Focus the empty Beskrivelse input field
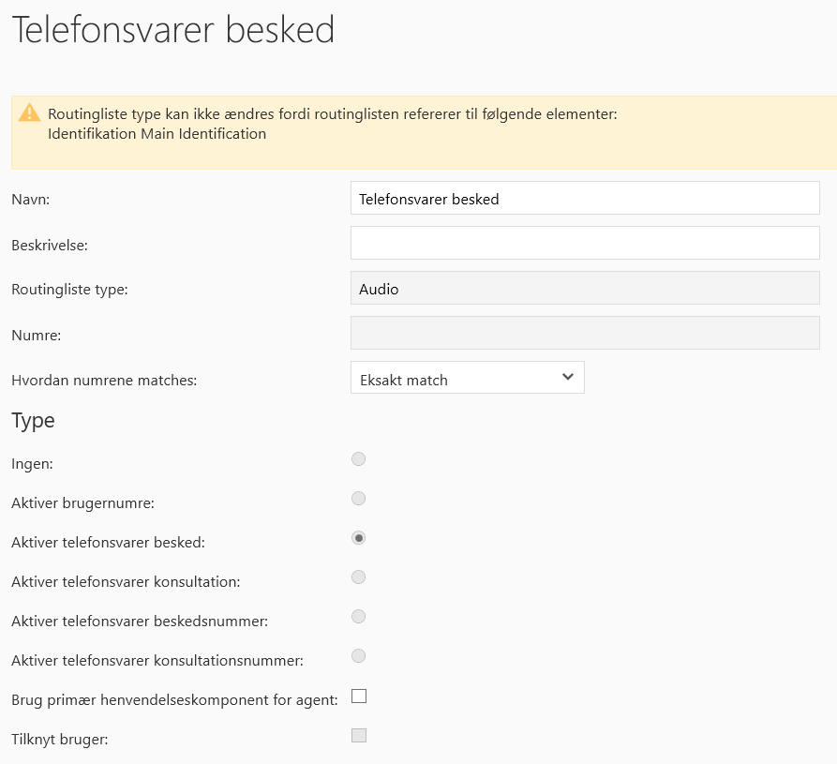This screenshot has height=764, width=837. tap(585, 243)
